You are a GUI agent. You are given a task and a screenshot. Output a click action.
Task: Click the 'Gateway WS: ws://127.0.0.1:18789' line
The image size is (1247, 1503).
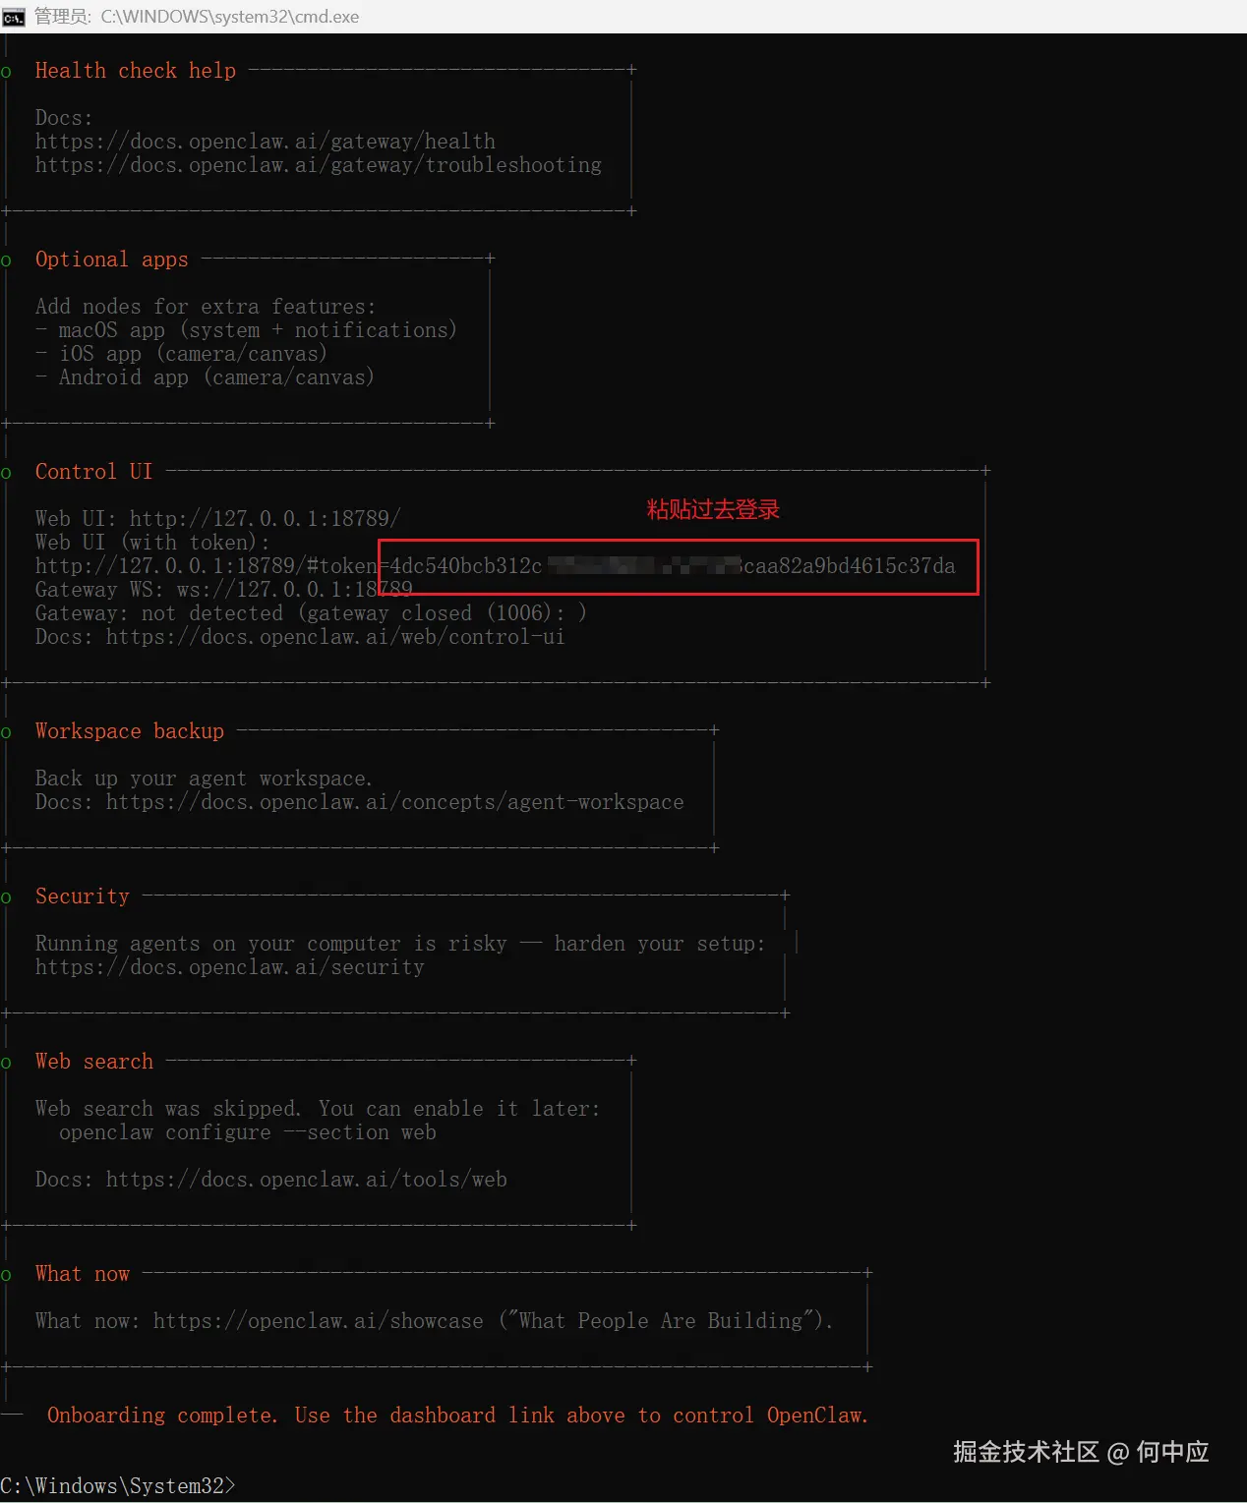[224, 590]
